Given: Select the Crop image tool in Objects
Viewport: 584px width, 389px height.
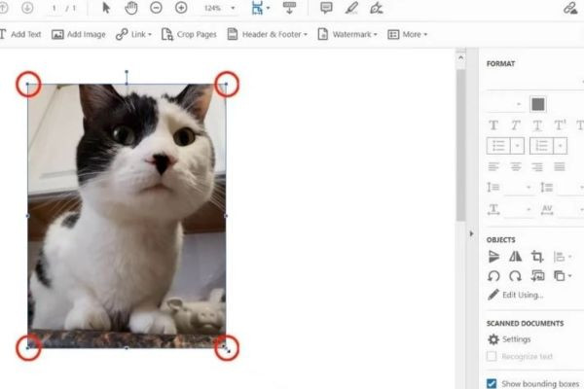Looking at the screenshot, I should 537,257.
